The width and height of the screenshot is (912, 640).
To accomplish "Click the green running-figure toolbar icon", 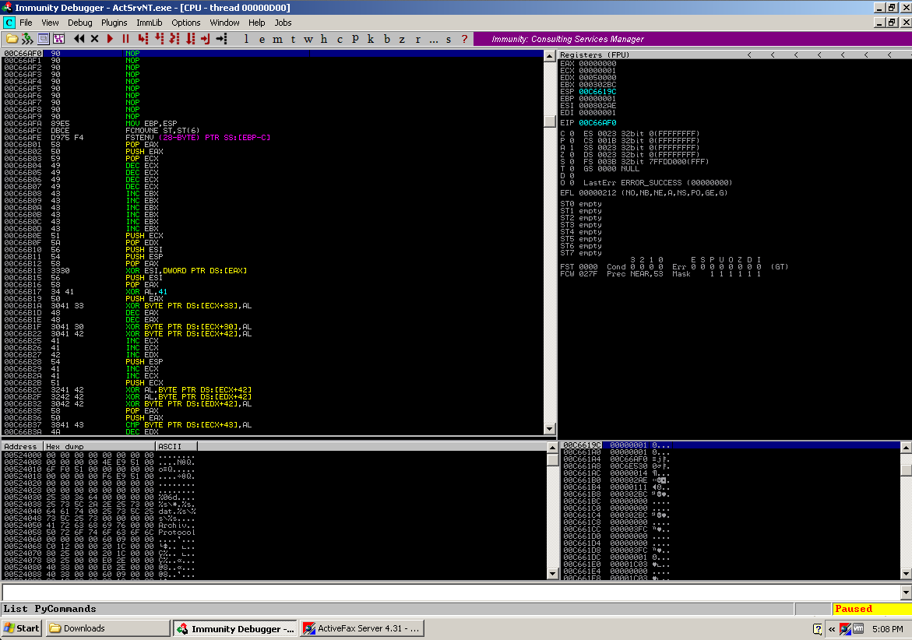I will (27, 39).
